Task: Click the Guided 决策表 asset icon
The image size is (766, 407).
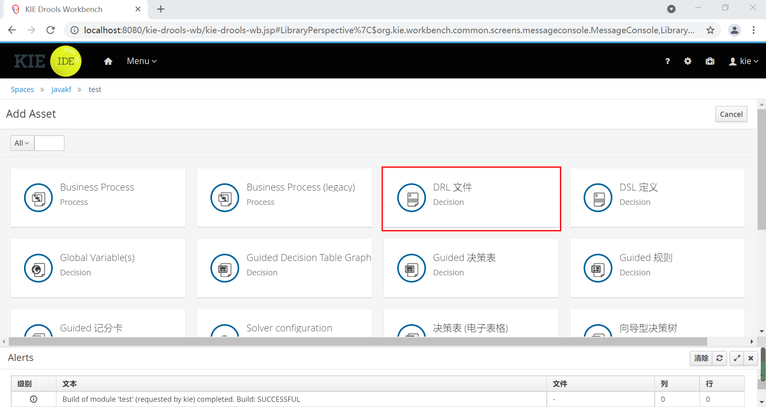Action: point(411,268)
